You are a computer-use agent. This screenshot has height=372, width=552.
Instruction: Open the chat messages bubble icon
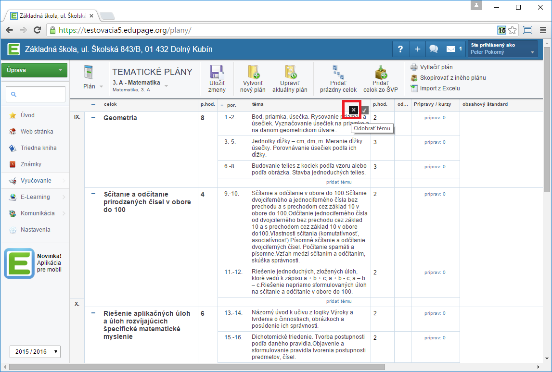point(434,49)
